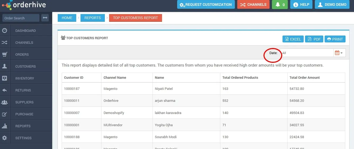354x149 pixels.
Task: Select customer ID 10000187 cell
Action: point(82,89)
